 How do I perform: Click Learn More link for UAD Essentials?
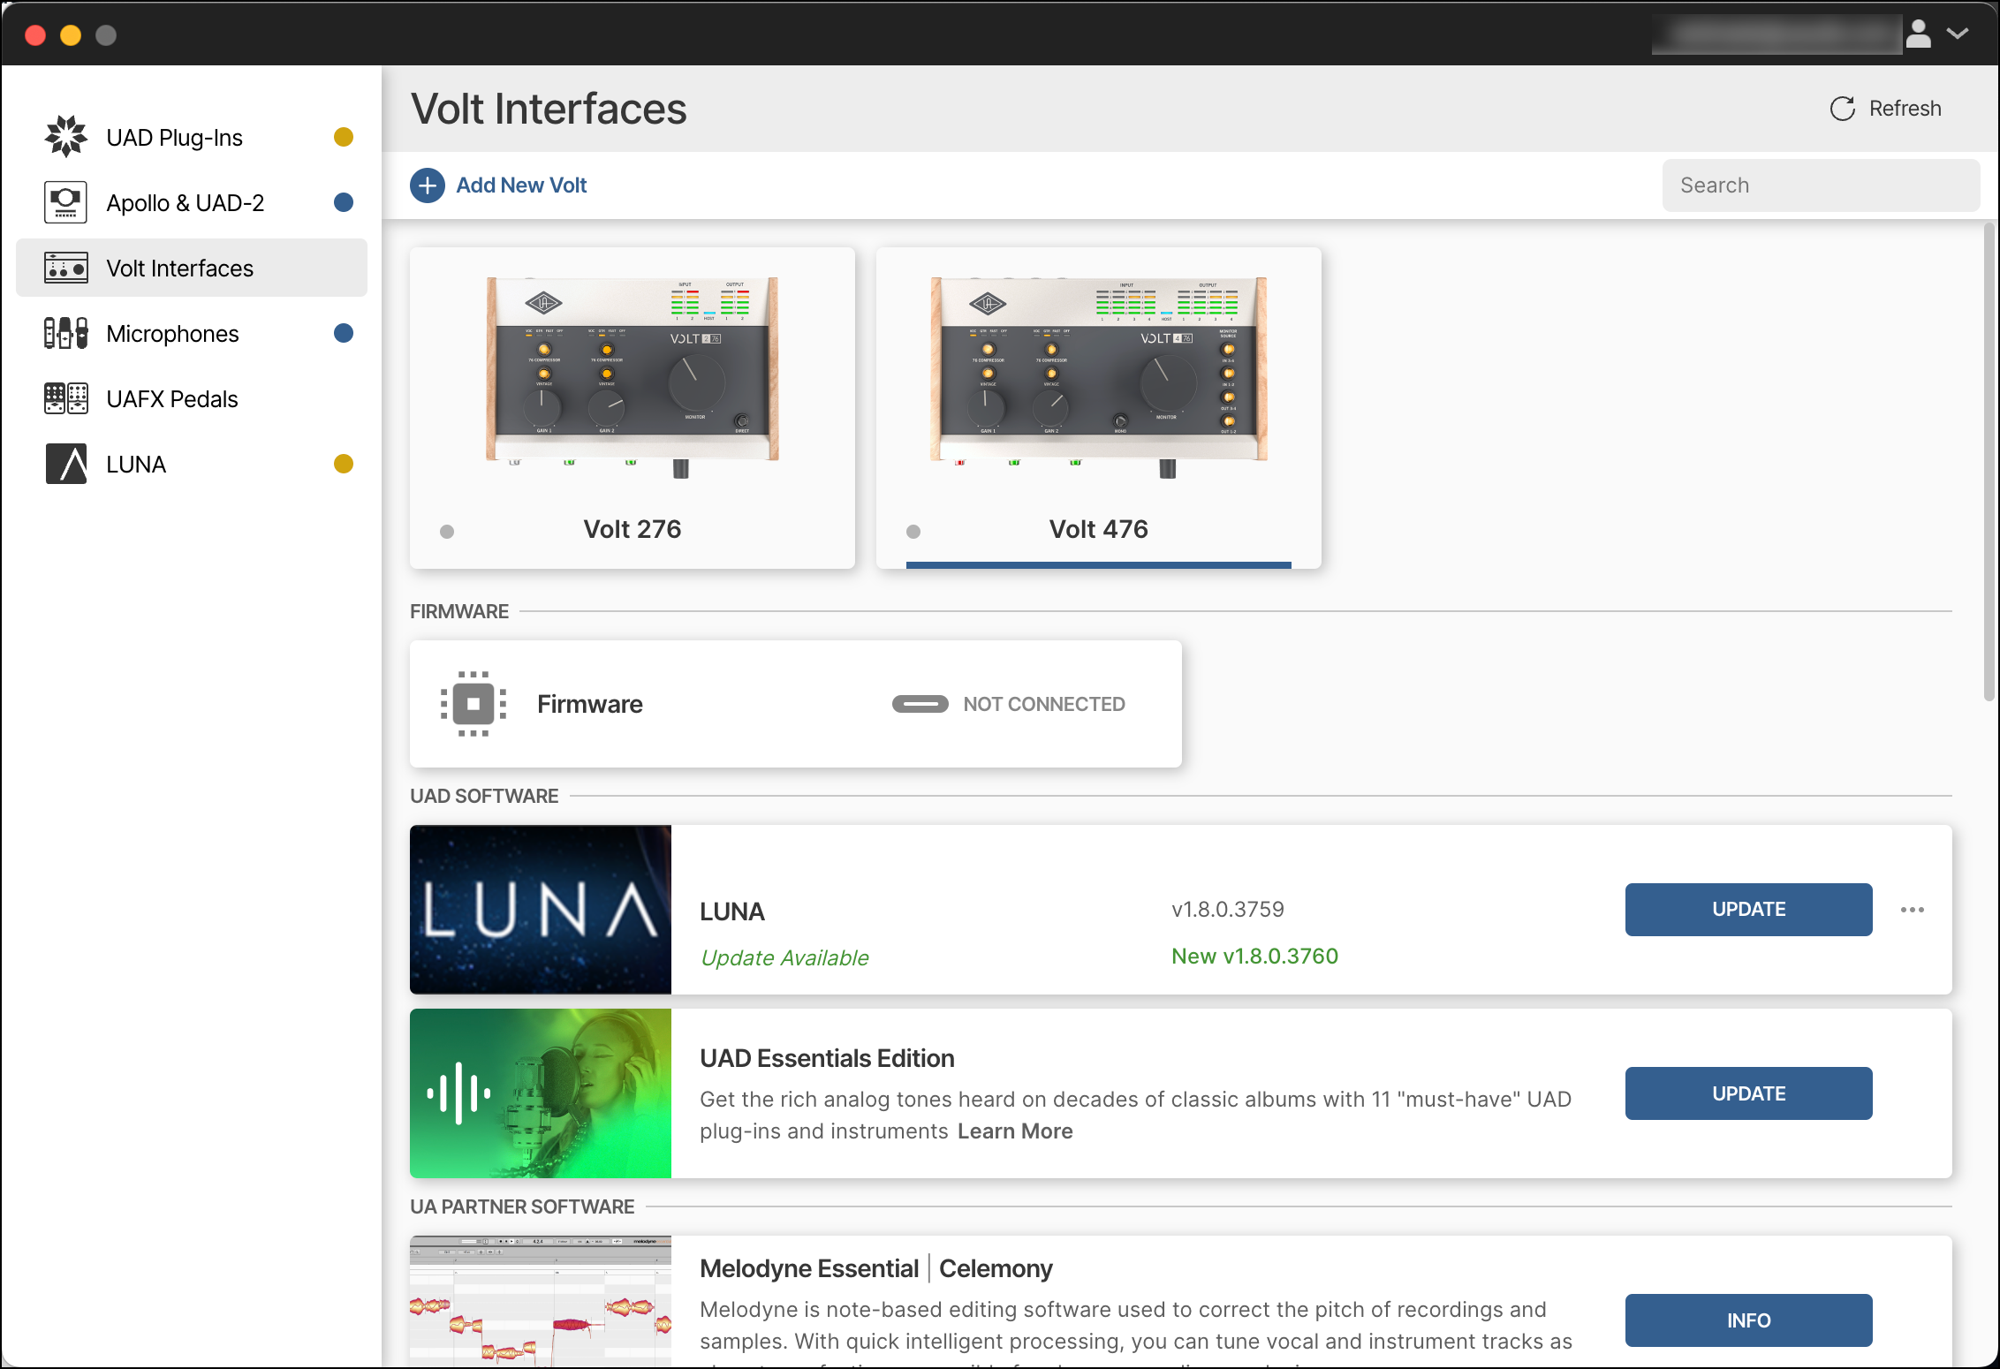click(x=1015, y=1131)
